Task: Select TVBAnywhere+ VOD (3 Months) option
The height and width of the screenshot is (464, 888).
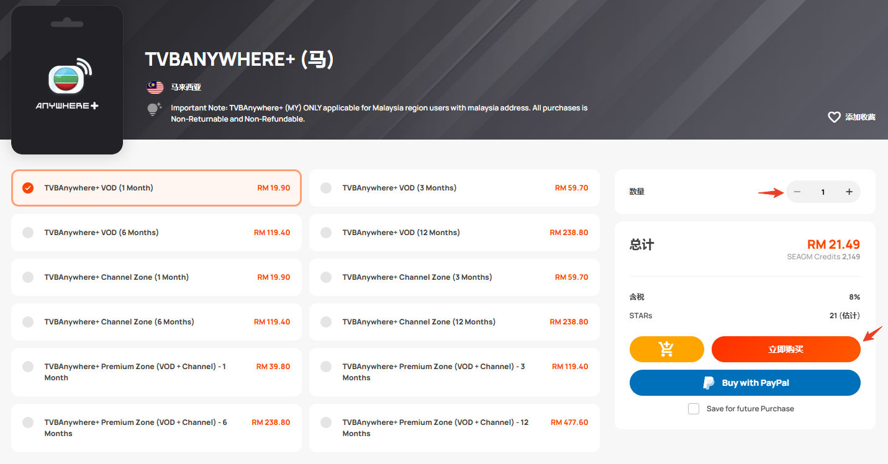Action: coord(455,188)
